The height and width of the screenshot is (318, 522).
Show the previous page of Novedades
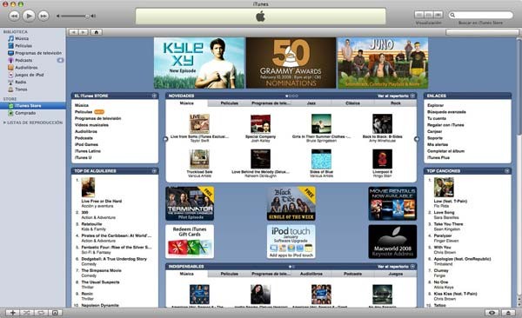click(165, 139)
